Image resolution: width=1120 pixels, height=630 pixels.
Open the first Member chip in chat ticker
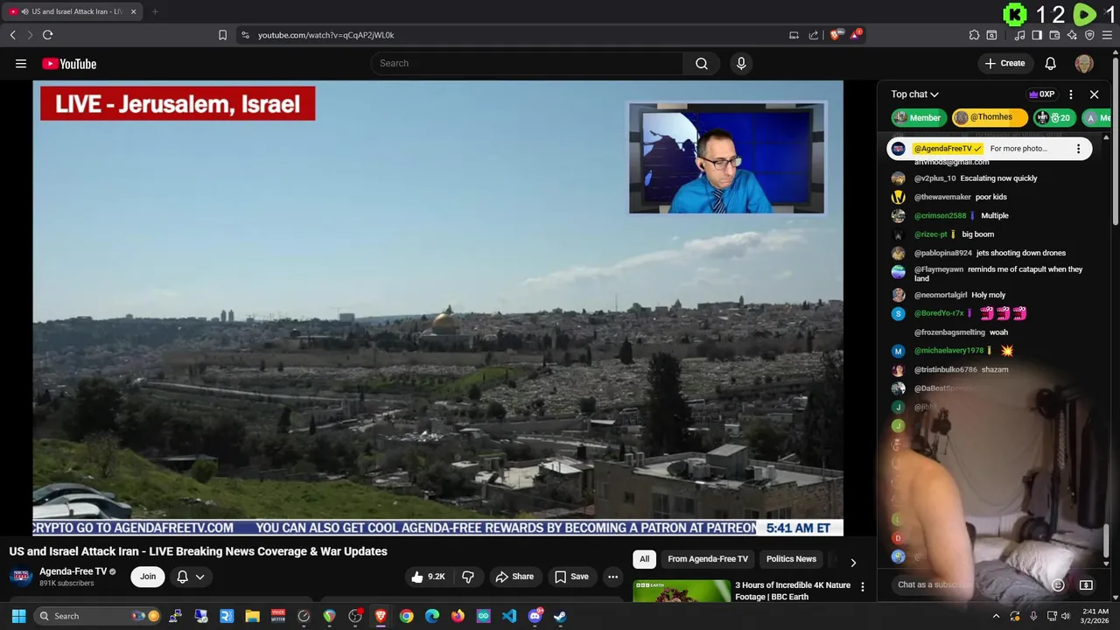pyautogui.click(x=917, y=117)
